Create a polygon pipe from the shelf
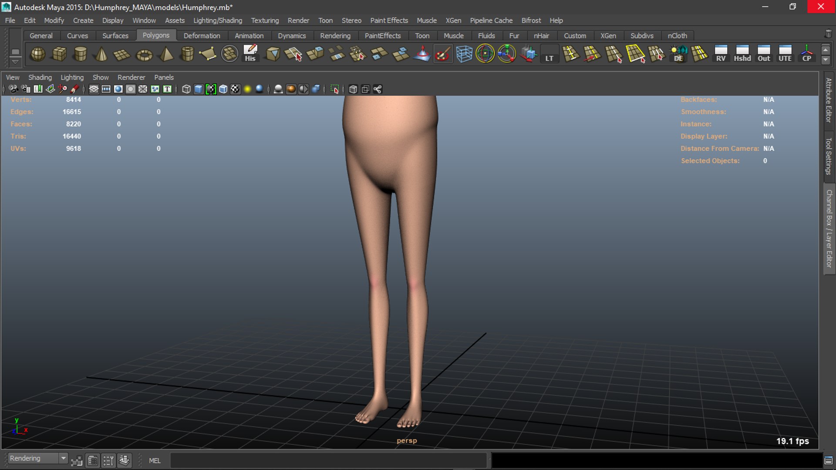 click(x=187, y=54)
